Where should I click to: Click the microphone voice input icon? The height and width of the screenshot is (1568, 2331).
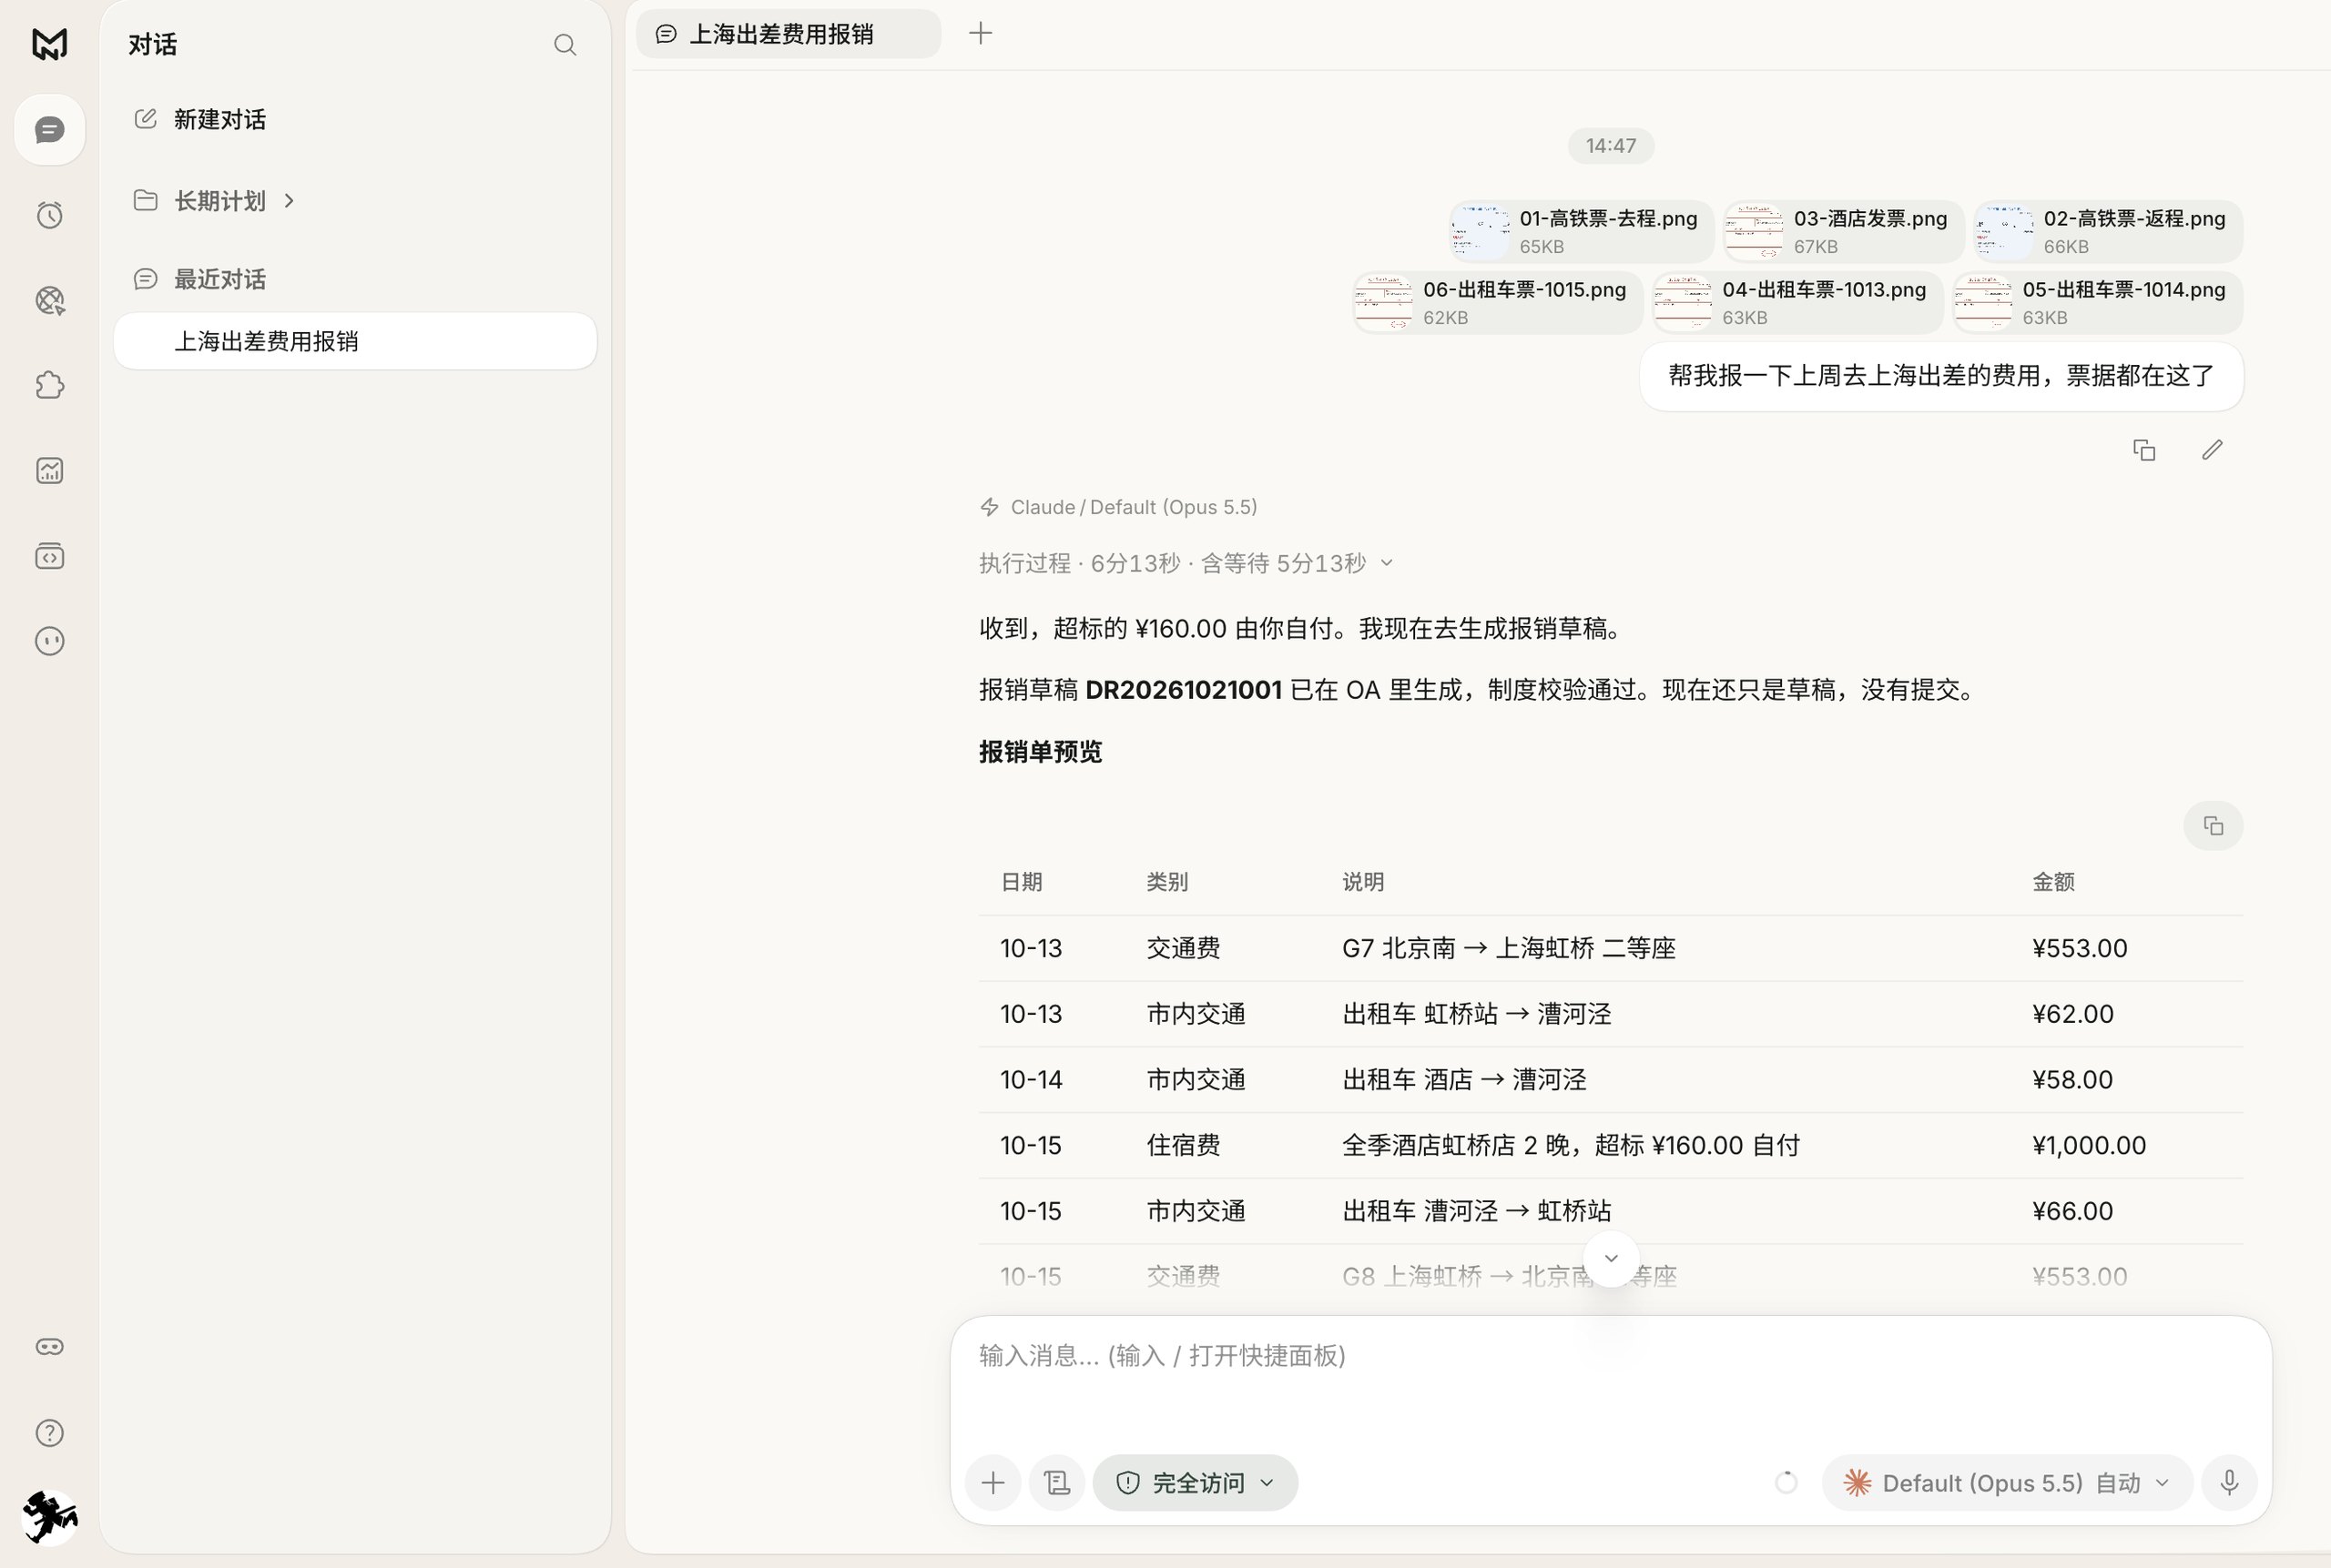2229,1482
